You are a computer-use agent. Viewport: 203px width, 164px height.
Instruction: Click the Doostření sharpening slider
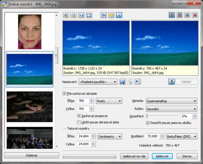[x=162, y=116]
